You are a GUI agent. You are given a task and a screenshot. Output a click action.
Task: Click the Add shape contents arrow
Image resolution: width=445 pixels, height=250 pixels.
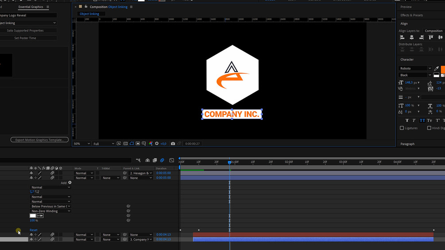[x=70, y=183]
